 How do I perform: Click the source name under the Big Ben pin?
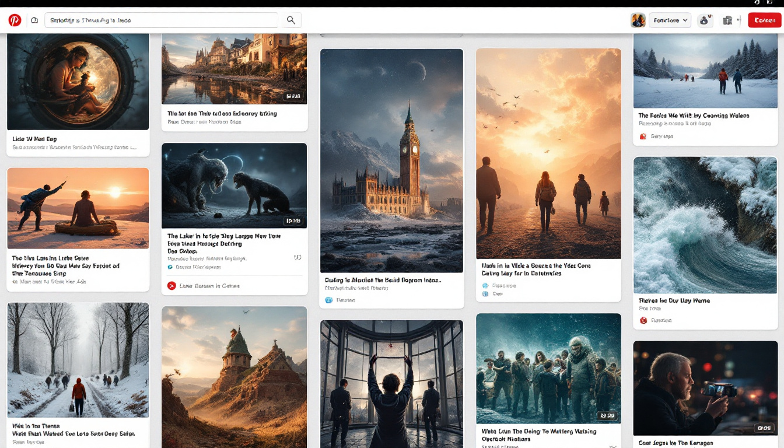pyautogui.click(x=345, y=300)
